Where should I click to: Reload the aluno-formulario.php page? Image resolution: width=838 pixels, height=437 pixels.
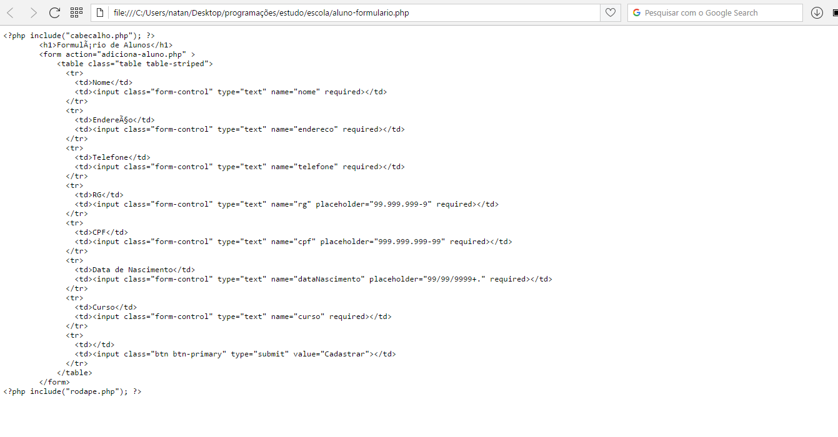click(x=54, y=12)
